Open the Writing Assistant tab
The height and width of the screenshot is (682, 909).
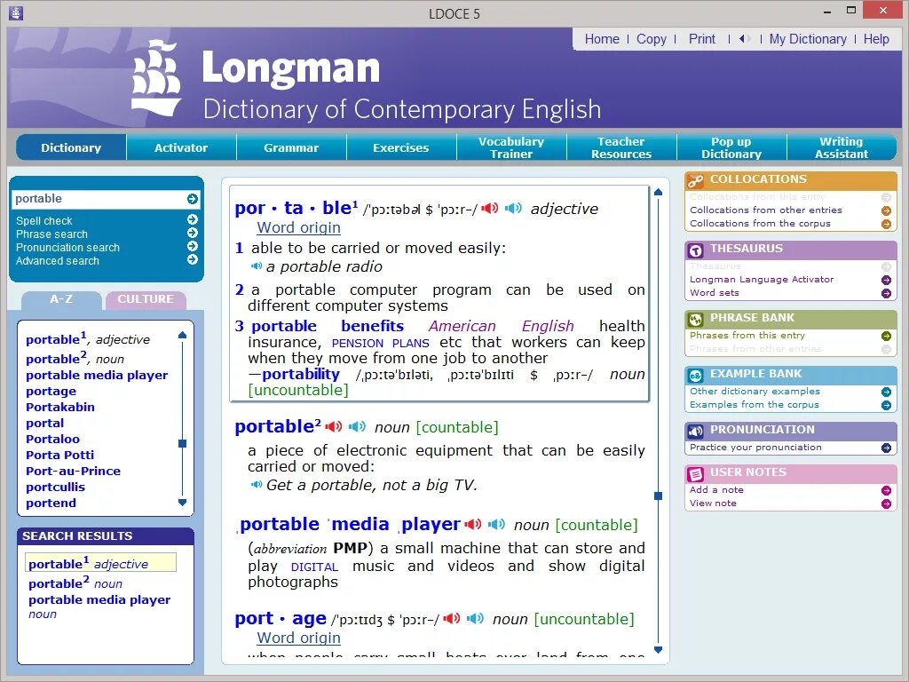(842, 147)
